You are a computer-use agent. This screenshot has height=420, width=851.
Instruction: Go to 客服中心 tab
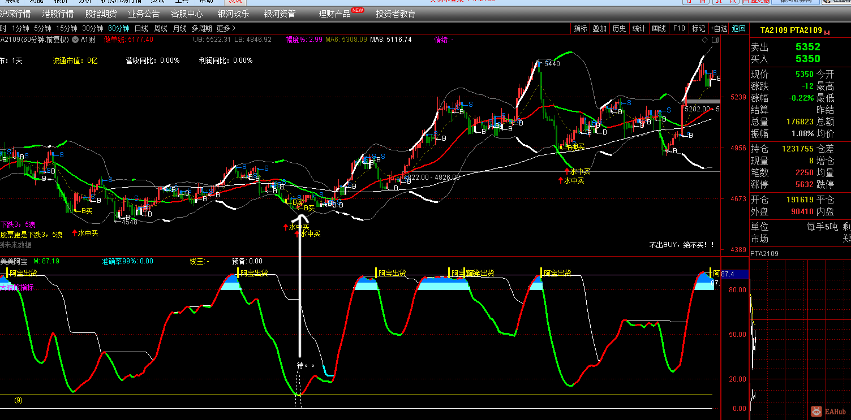187,14
